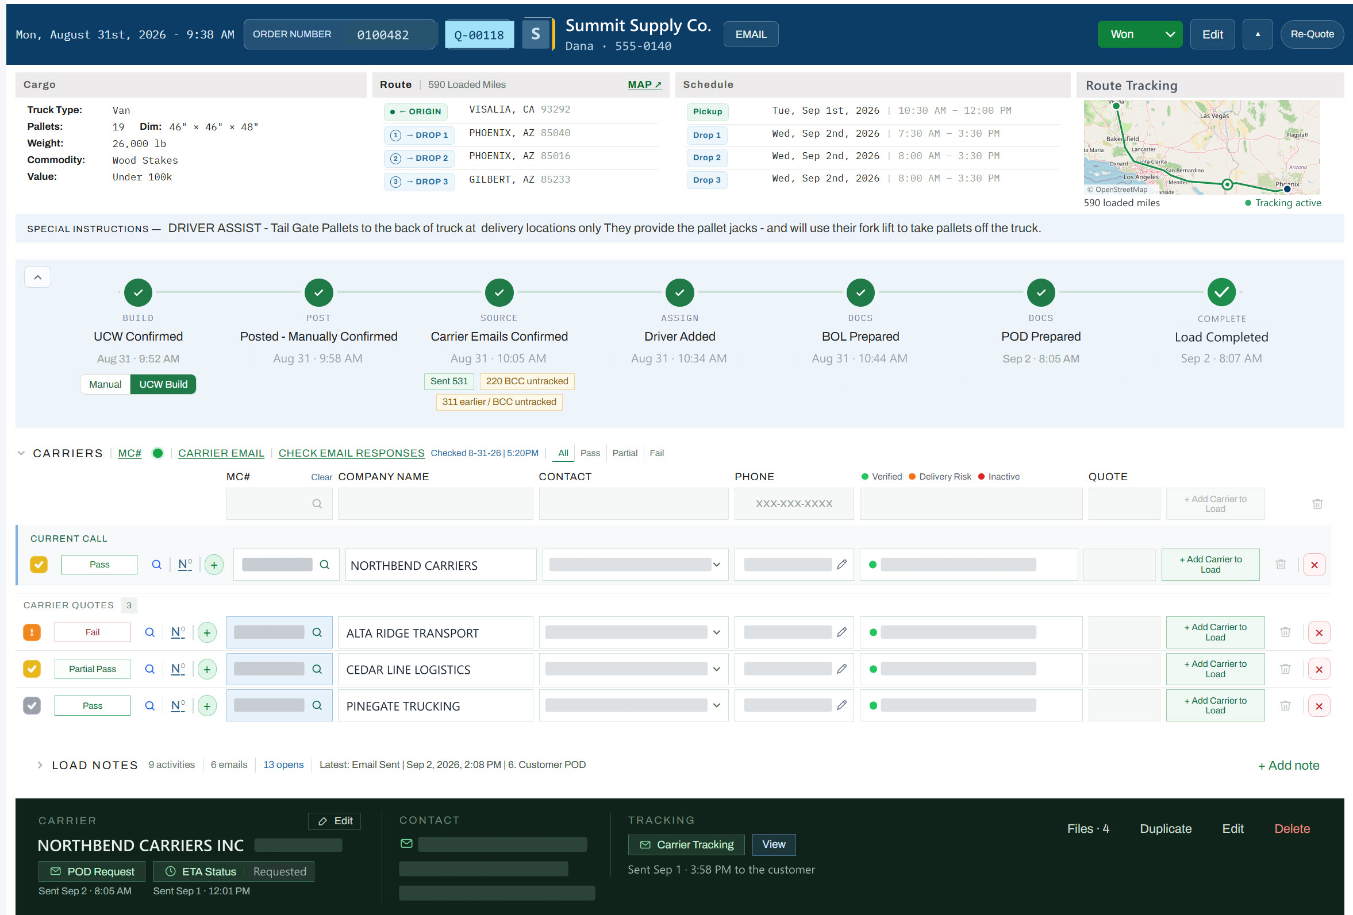Click the Clear link next to MC#
This screenshot has height=915, width=1353.
click(x=321, y=477)
